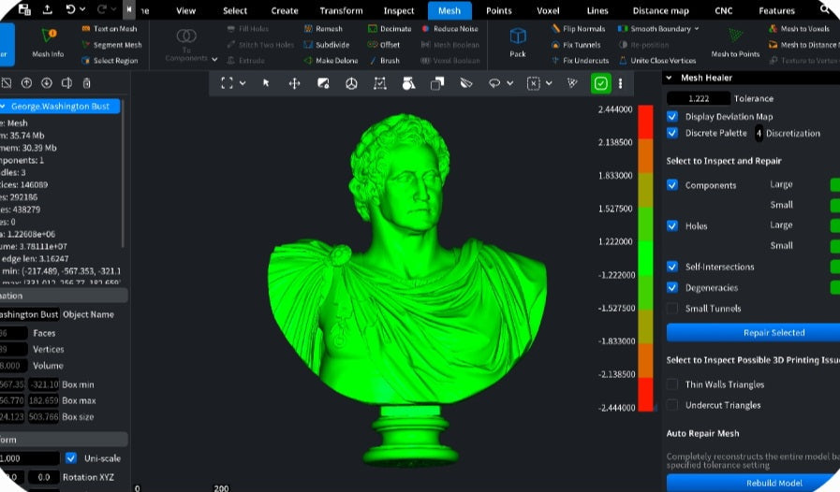This screenshot has width=840, height=492.
Task: Open the undo history dropdown arrow
Action: click(x=82, y=9)
